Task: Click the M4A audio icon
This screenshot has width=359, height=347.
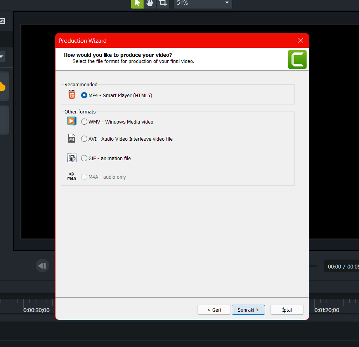Action: 72,176
